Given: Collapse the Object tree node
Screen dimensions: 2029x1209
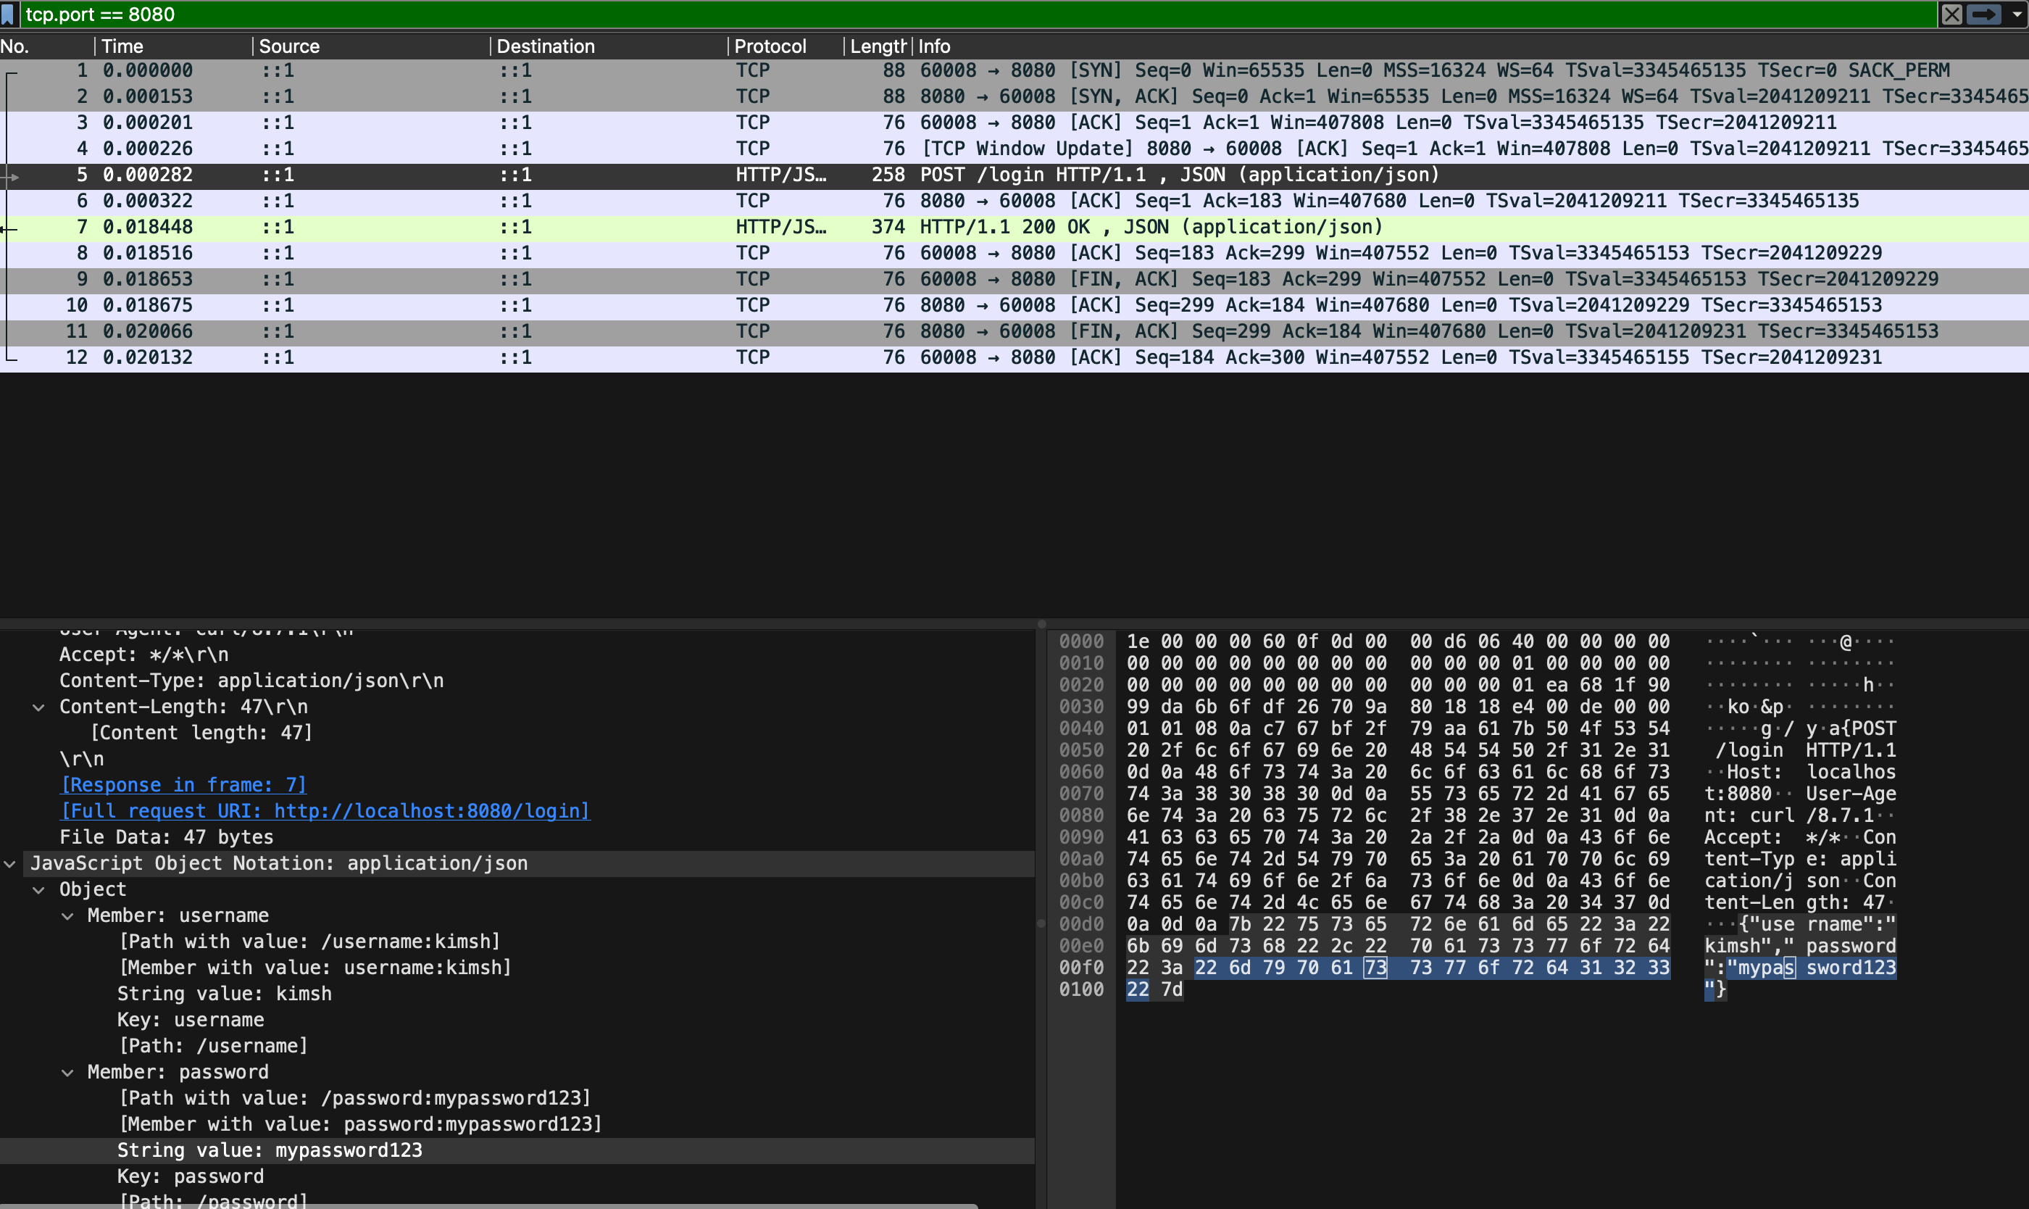Looking at the screenshot, I should coord(38,889).
